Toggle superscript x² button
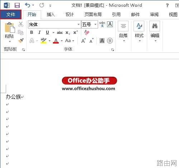Screen dimensions: 179x168 [76, 32]
